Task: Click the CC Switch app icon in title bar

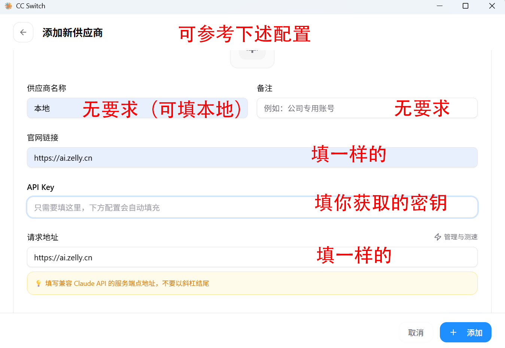Action: coord(8,6)
